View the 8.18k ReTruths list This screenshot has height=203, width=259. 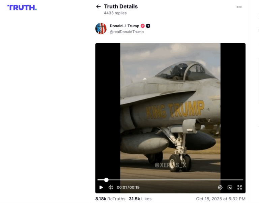tap(110, 199)
